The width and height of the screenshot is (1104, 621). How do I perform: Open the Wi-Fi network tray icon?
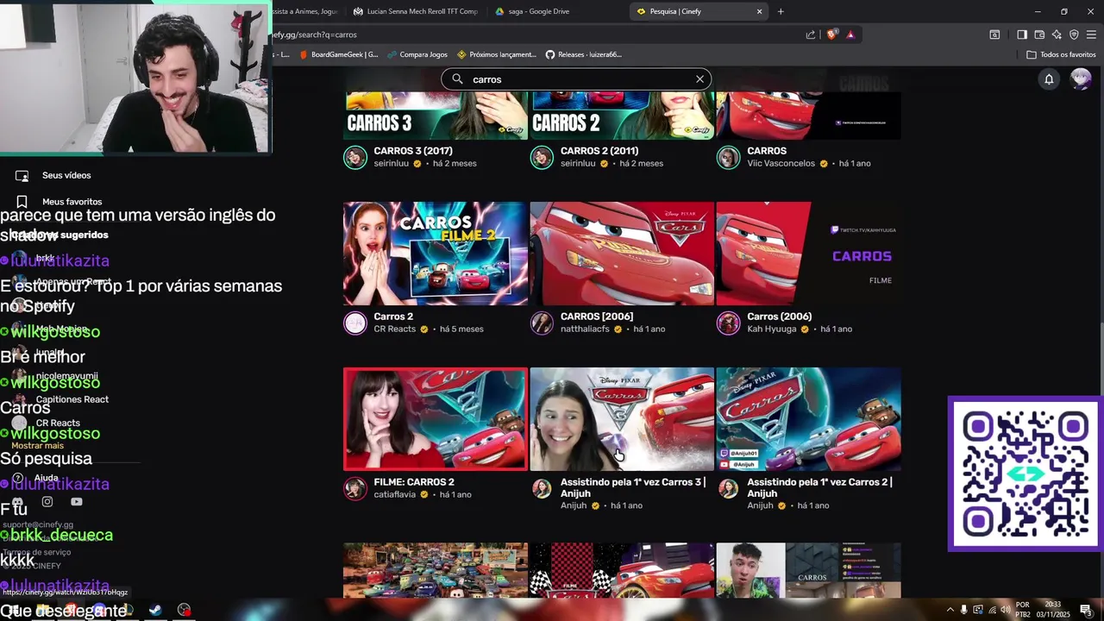[x=992, y=610]
